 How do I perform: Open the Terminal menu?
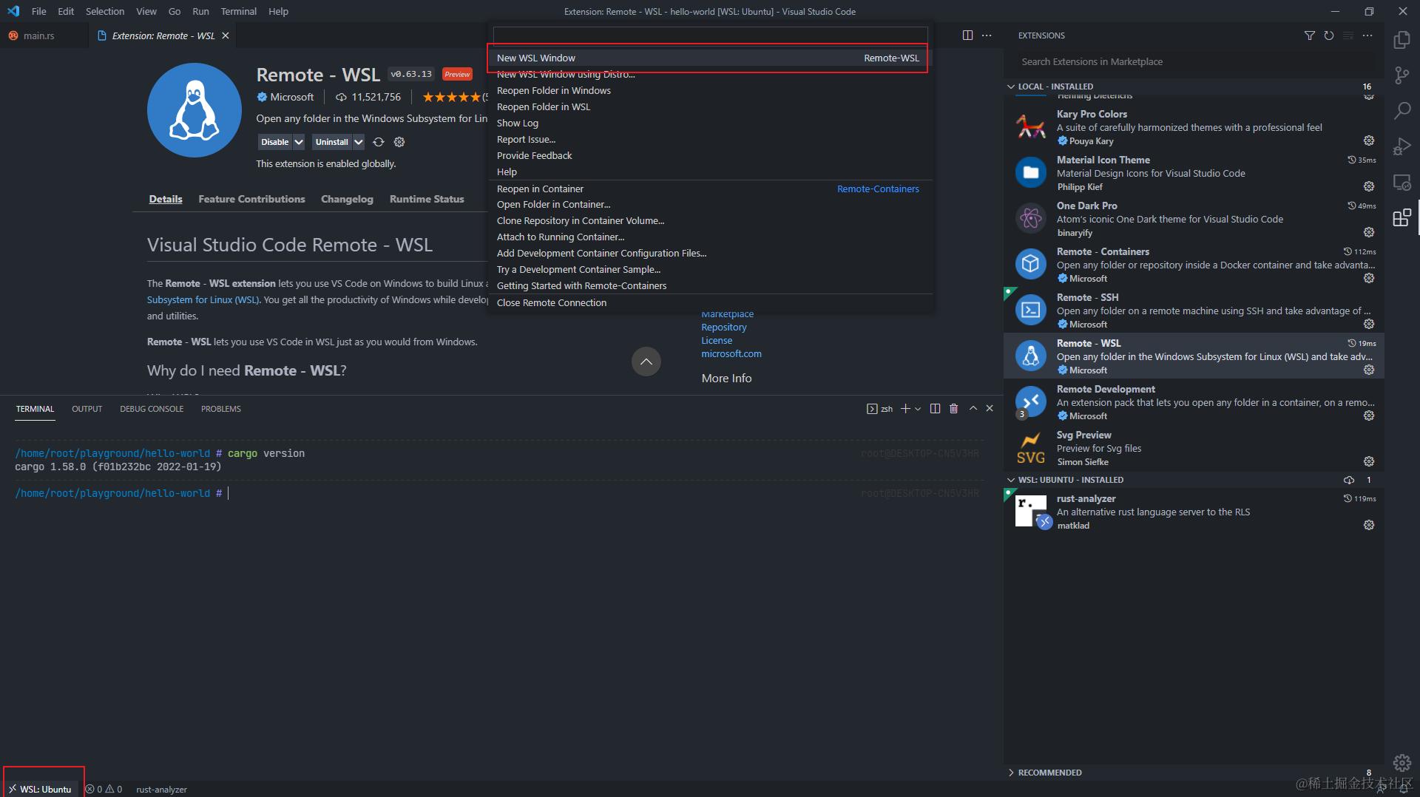[x=238, y=11]
